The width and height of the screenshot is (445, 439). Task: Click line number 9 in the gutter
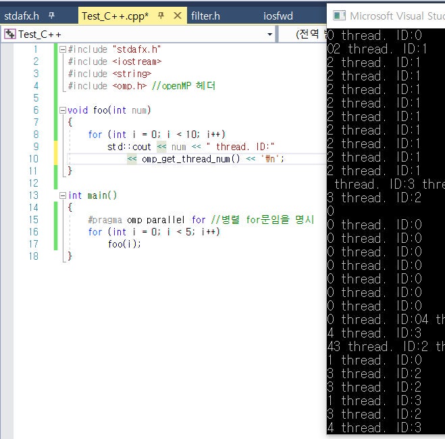(x=35, y=147)
